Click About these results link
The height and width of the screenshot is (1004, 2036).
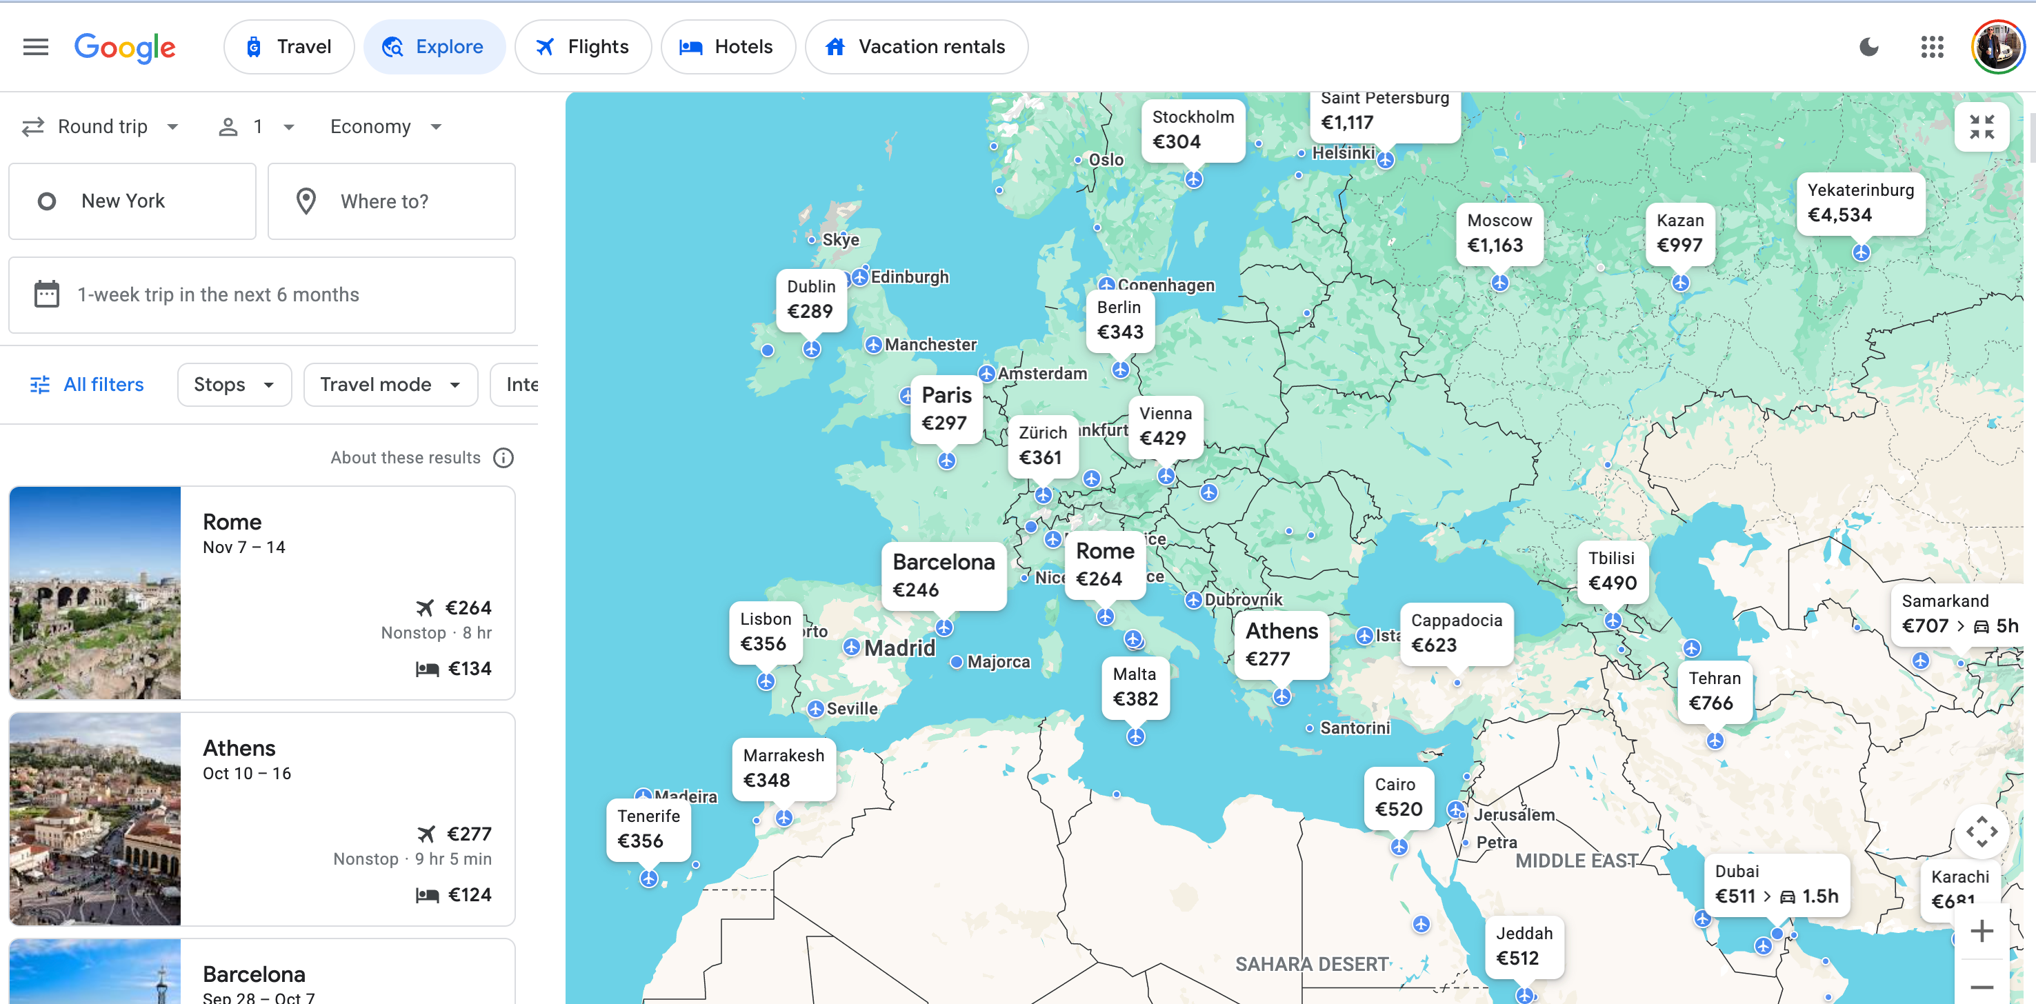coord(406,458)
